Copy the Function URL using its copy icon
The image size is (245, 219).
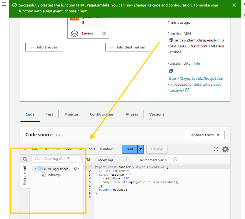[170, 71]
